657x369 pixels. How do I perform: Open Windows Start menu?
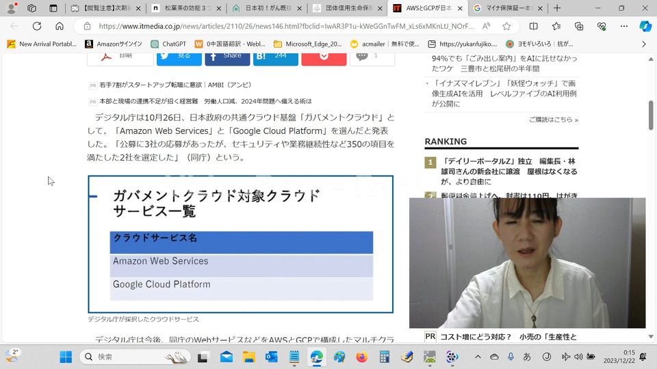tap(66, 357)
